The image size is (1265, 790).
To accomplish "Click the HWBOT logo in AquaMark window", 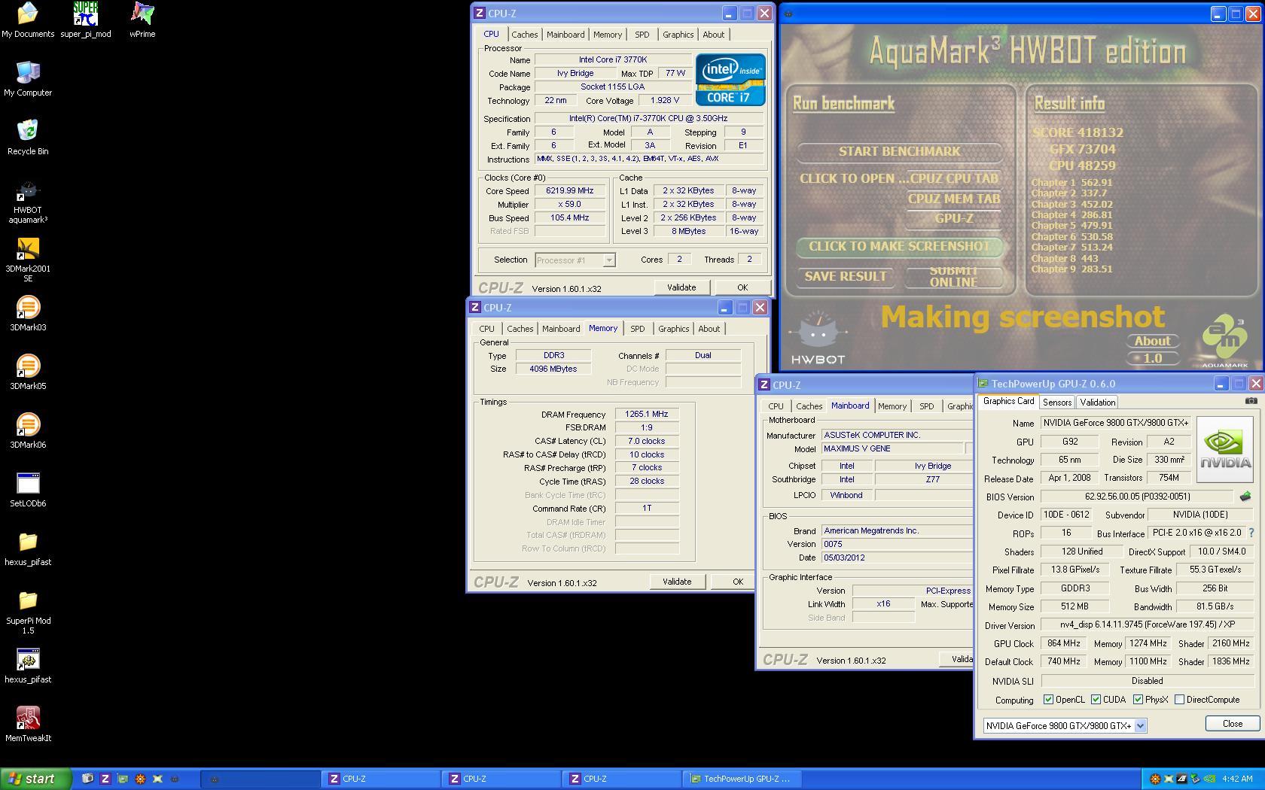I will pos(818,338).
